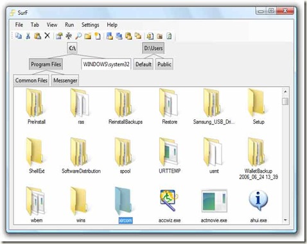Open the Settings menu
Screen dimensions: 307x244
click(x=90, y=25)
